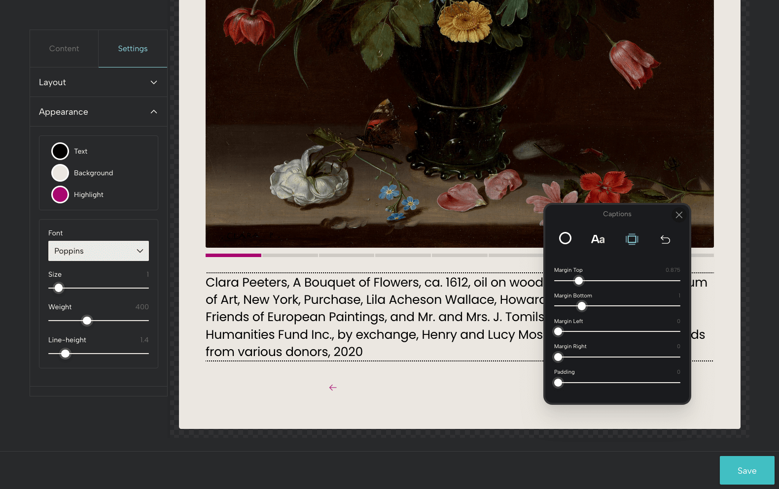Click the Save button
This screenshot has width=779, height=489.
click(747, 470)
